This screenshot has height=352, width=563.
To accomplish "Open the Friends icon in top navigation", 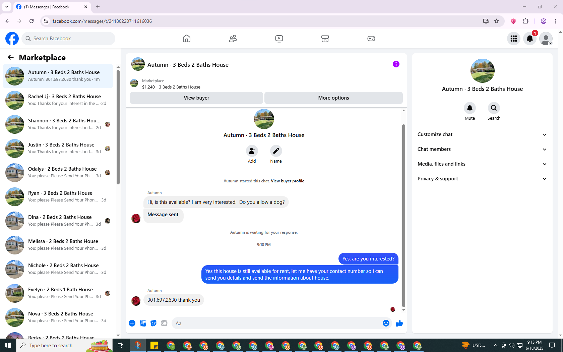I will pyautogui.click(x=233, y=39).
